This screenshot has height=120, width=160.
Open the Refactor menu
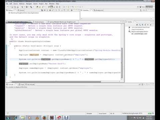pyautogui.click(x=22, y=4)
